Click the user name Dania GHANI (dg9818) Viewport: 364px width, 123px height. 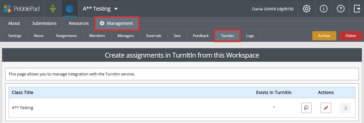pos(272,9)
